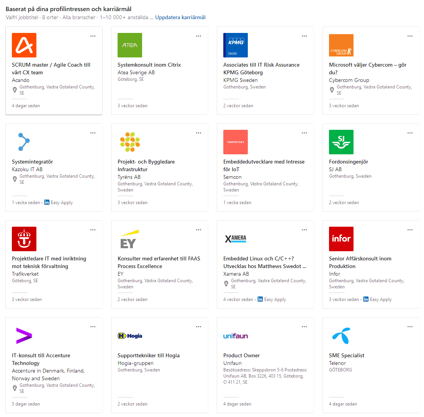Click the Telenor blue logo
424x417 pixels.
click(341, 336)
